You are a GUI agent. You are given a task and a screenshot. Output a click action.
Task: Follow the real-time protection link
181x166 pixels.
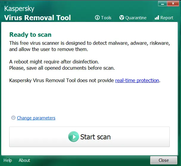click(137, 80)
